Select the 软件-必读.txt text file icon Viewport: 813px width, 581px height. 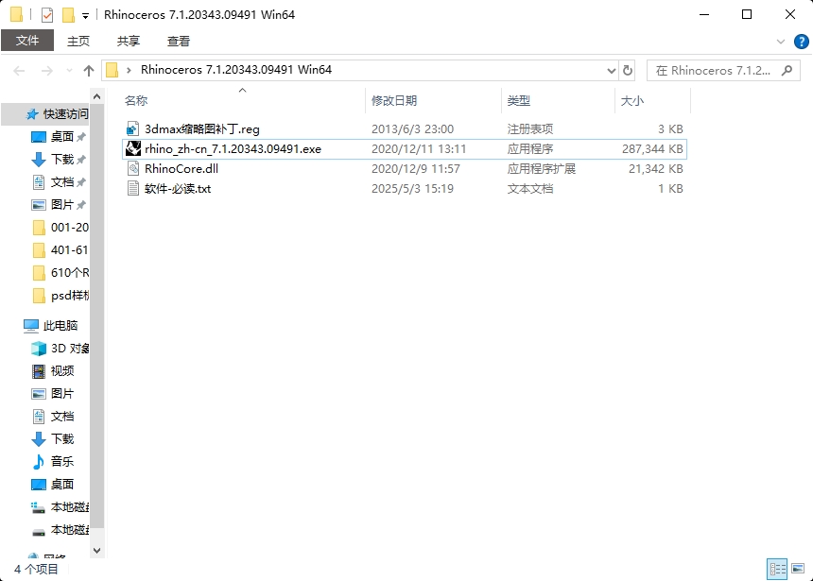coord(133,189)
